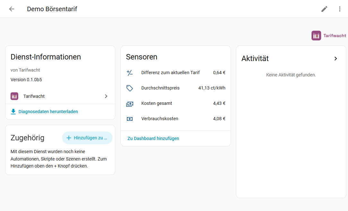Download diagnostics via Diagnosedaten herunterladen
Screen dimensions: 348x211
click(48, 112)
